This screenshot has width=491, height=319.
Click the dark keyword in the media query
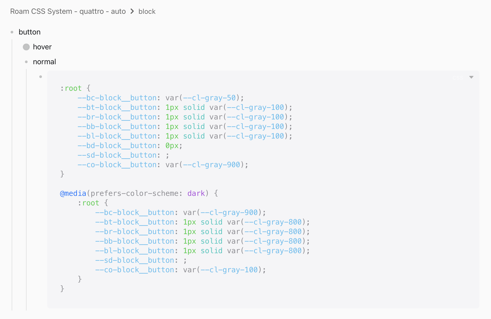[x=196, y=193]
